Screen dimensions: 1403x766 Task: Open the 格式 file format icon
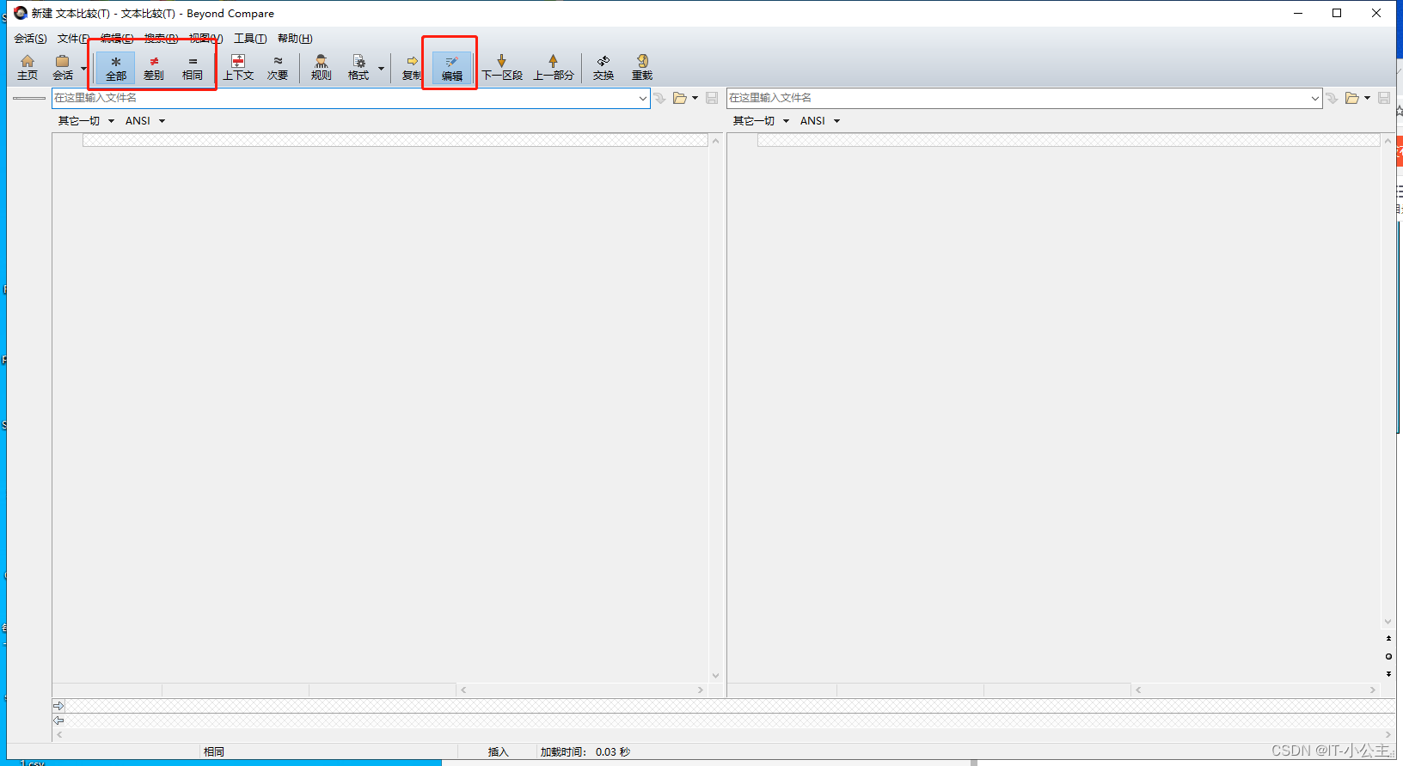pyautogui.click(x=358, y=68)
